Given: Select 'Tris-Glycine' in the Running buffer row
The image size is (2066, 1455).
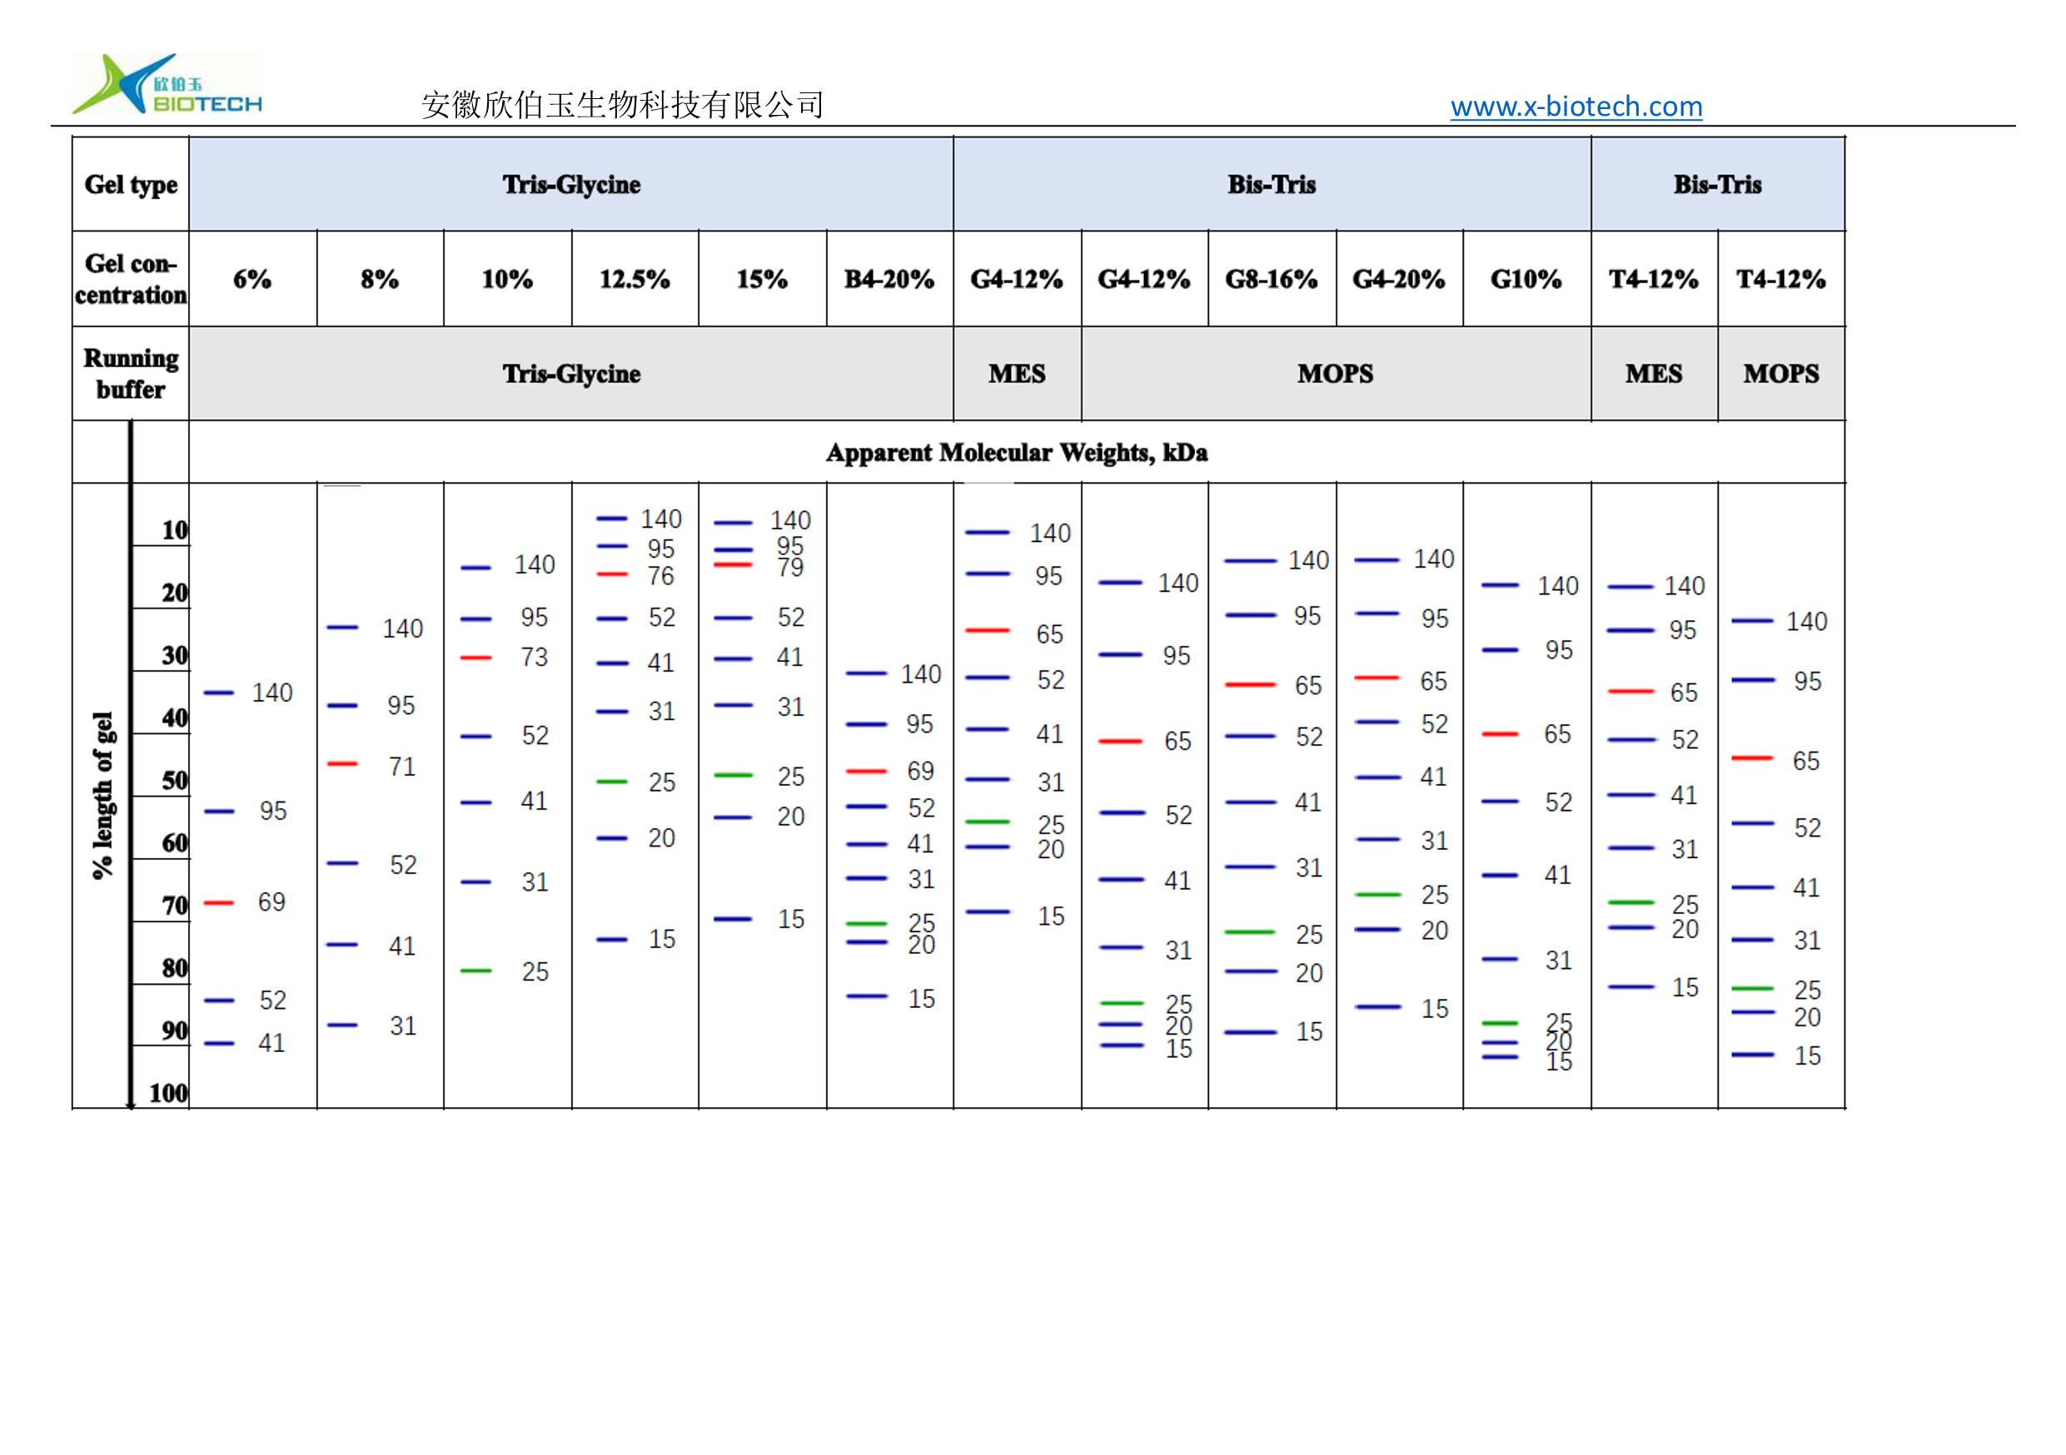Looking at the screenshot, I should (x=571, y=373).
